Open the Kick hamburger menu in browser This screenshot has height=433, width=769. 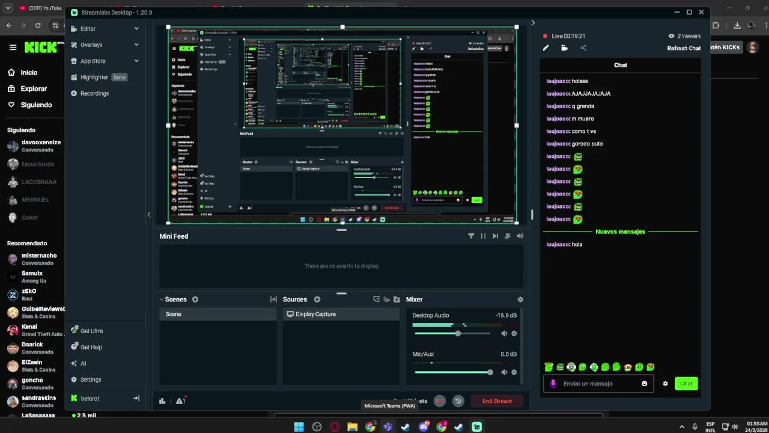[x=13, y=48]
